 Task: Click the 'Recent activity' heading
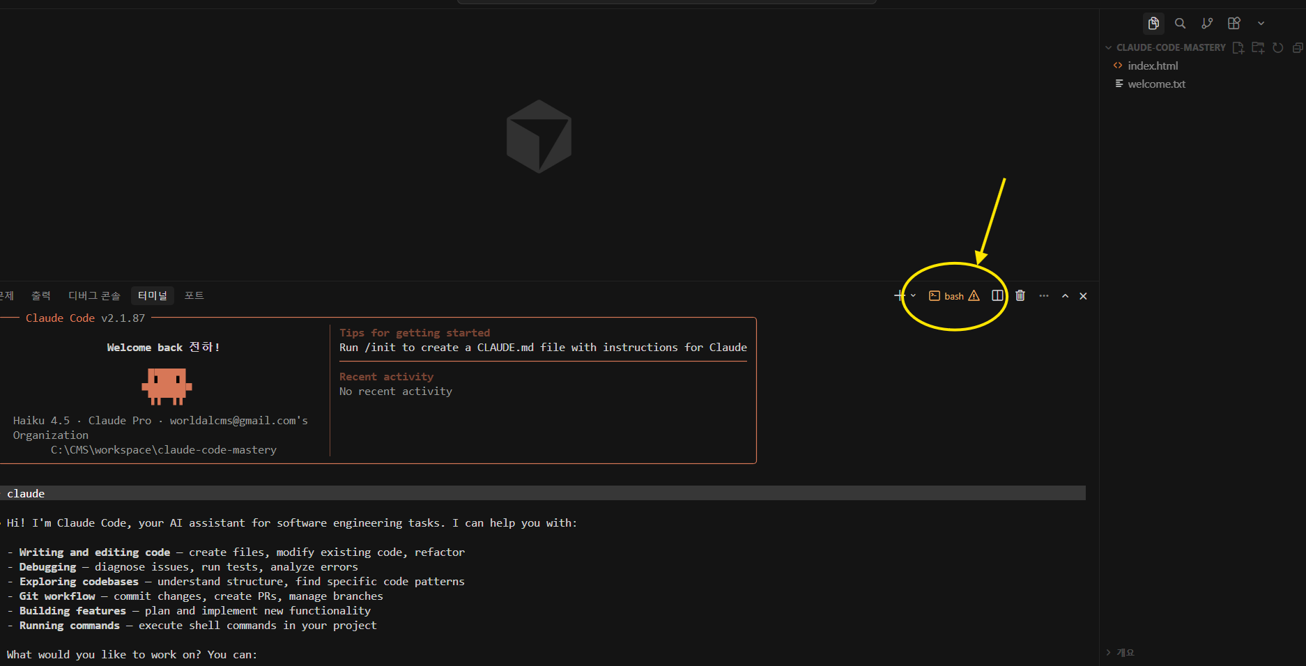tap(386, 377)
